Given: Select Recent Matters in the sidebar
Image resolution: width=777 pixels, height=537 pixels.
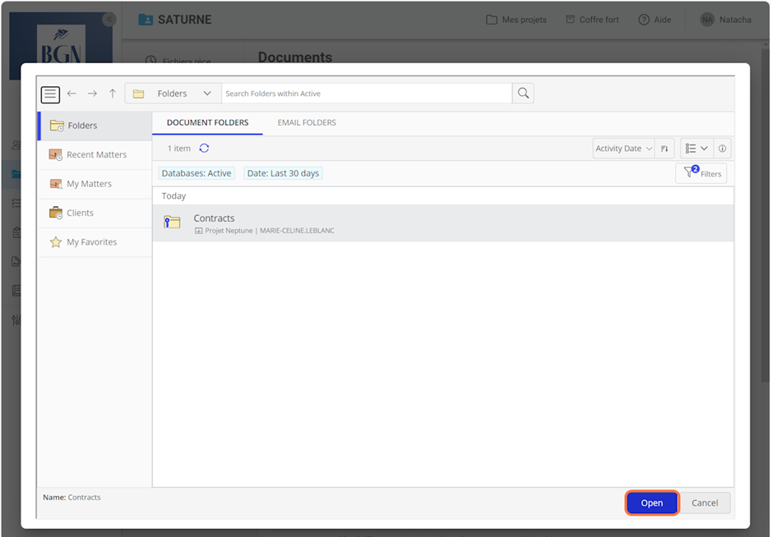Looking at the screenshot, I should tap(95, 155).
